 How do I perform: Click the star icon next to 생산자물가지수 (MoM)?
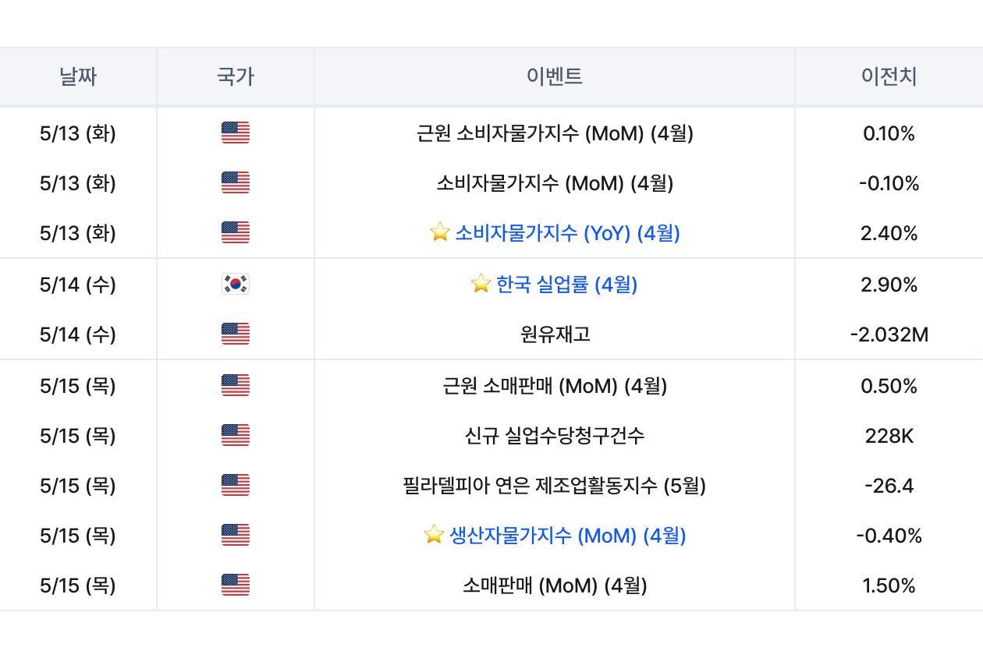point(435,535)
